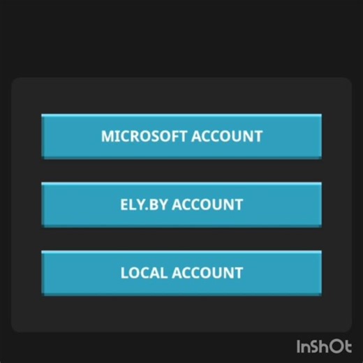The width and height of the screenshot is (363, 363).
Task: Click the empty dialog area below Local Account
Action: pos(181,313)
